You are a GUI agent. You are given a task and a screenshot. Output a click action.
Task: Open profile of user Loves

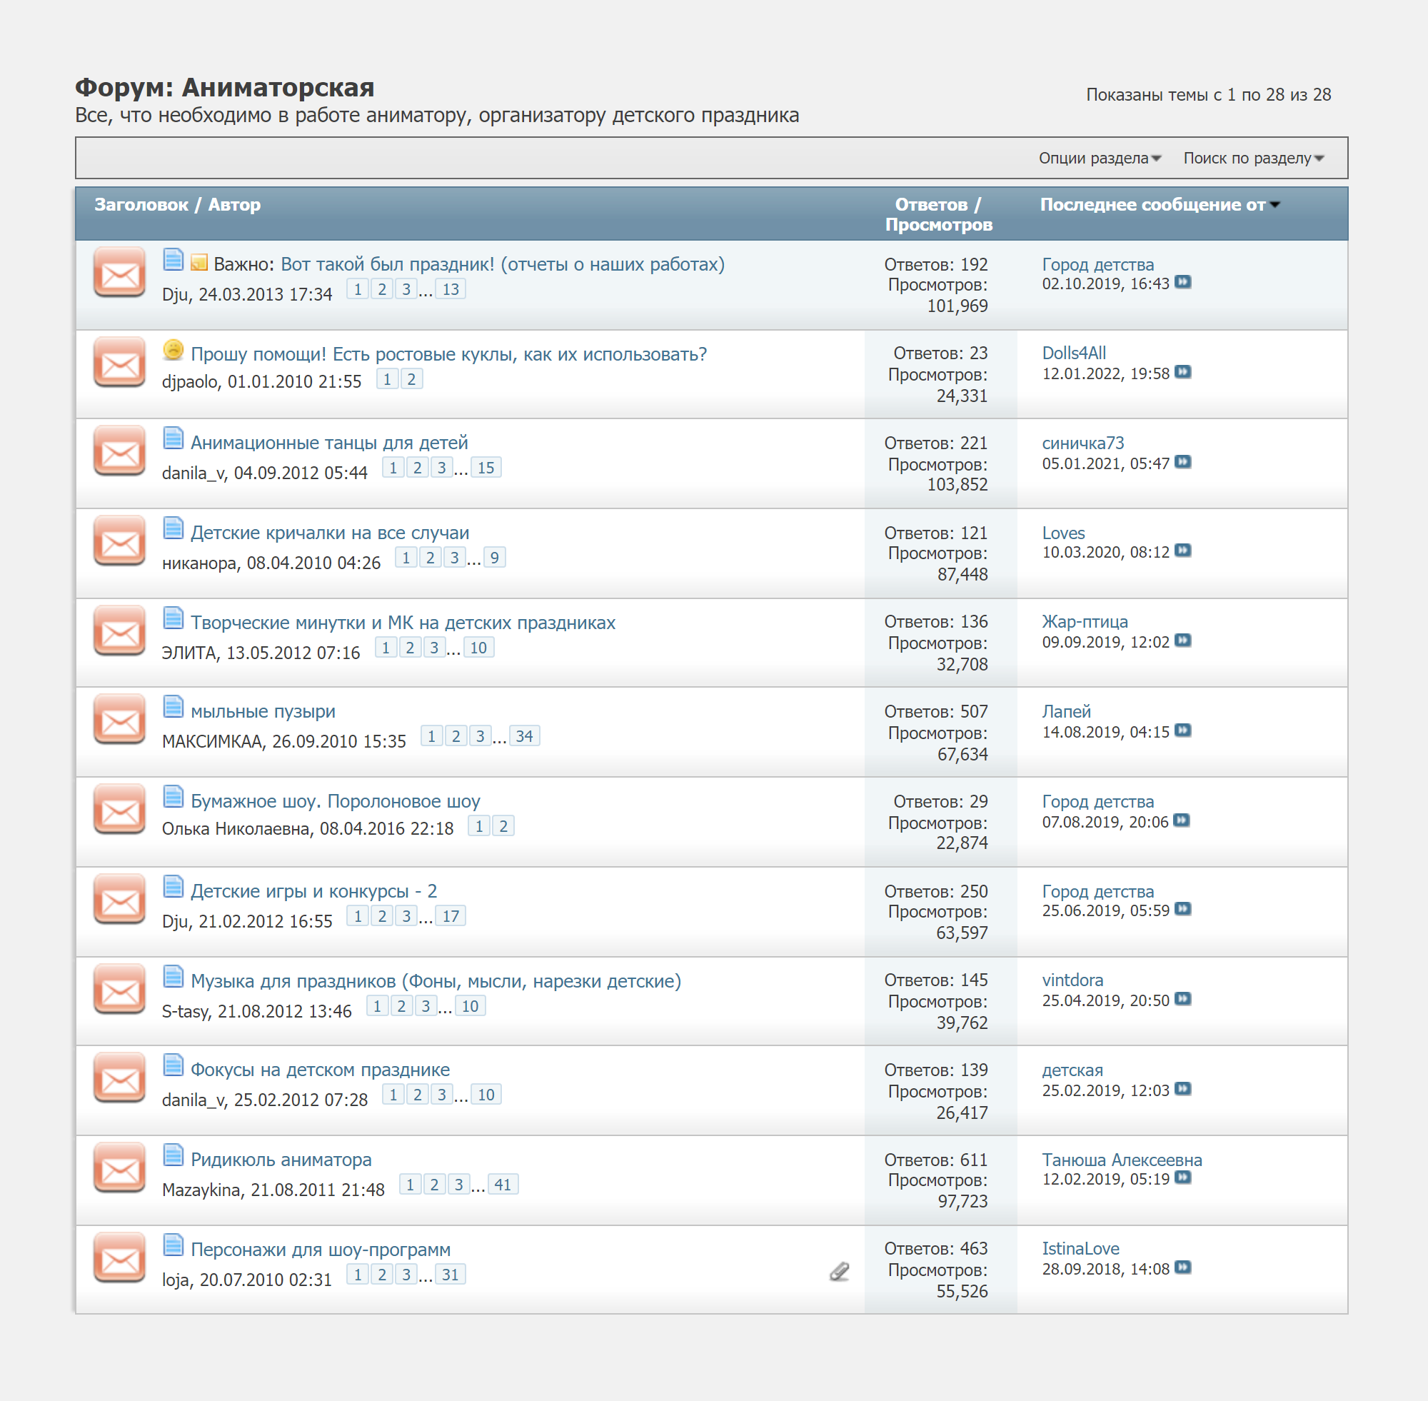(1063, 533)
